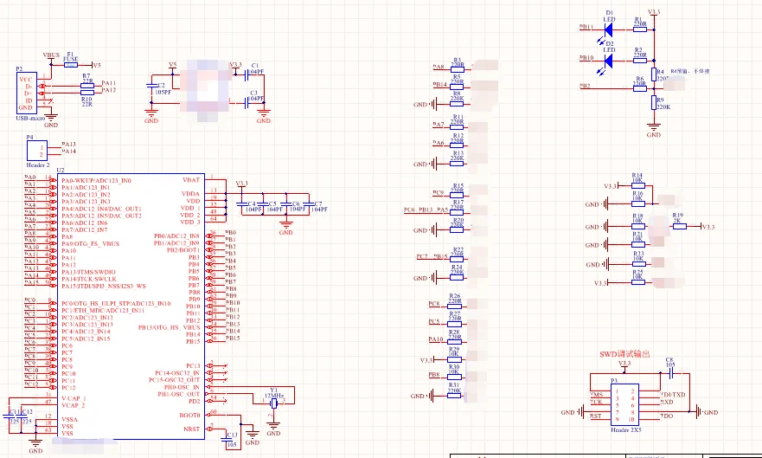
Task: Click resistor R5 on PB14
Action: [457, 87]
